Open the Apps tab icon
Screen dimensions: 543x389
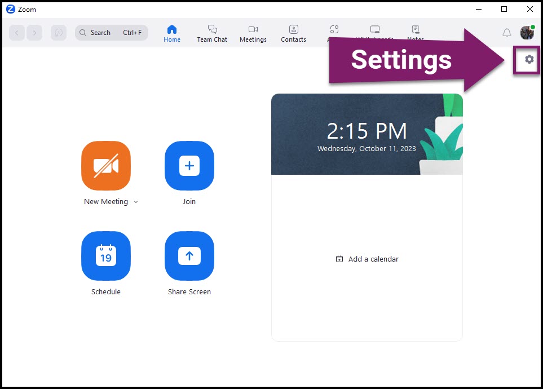click(x=334, y=30)
